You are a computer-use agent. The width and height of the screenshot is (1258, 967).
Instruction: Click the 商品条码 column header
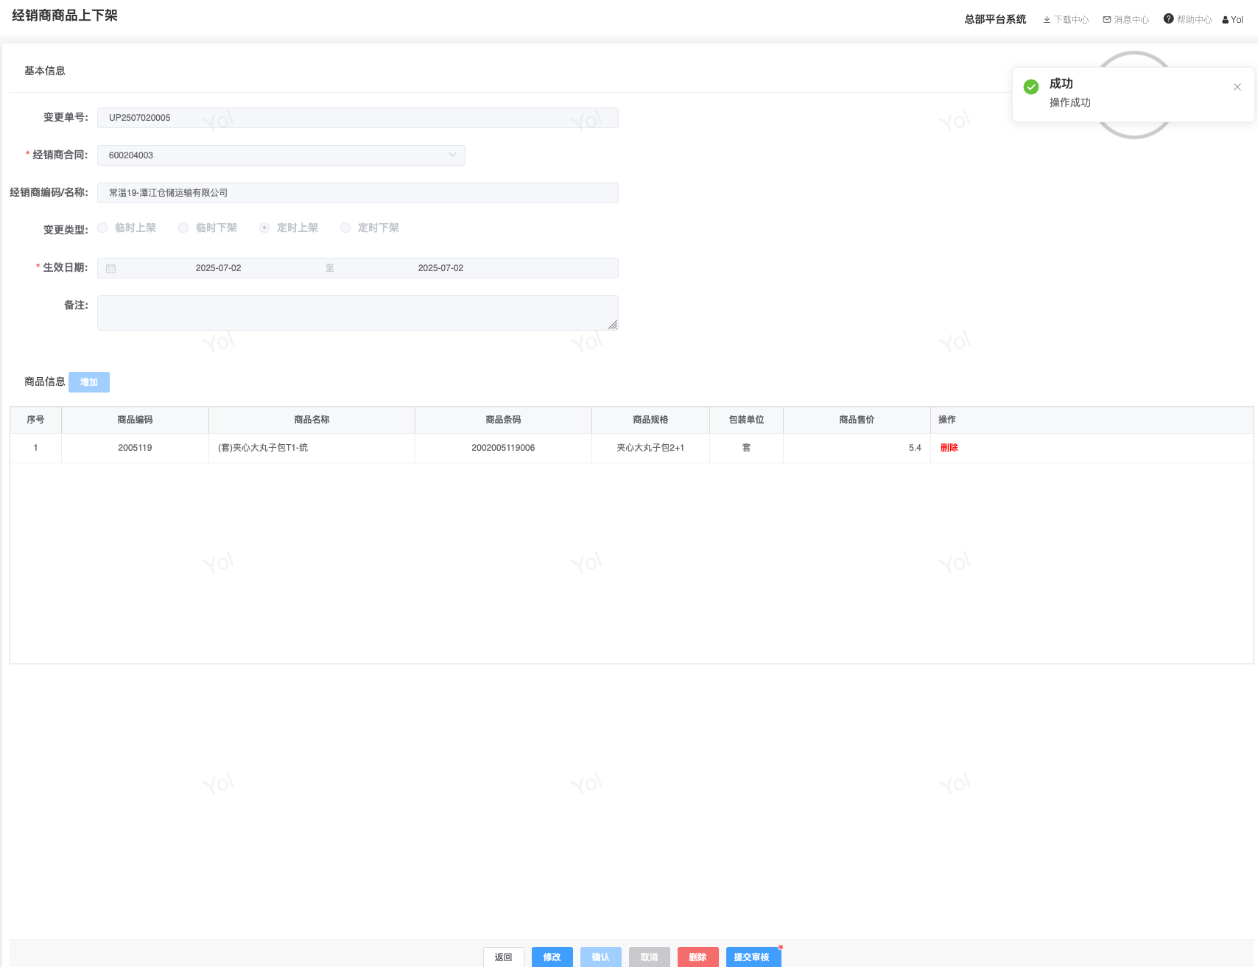504,420
